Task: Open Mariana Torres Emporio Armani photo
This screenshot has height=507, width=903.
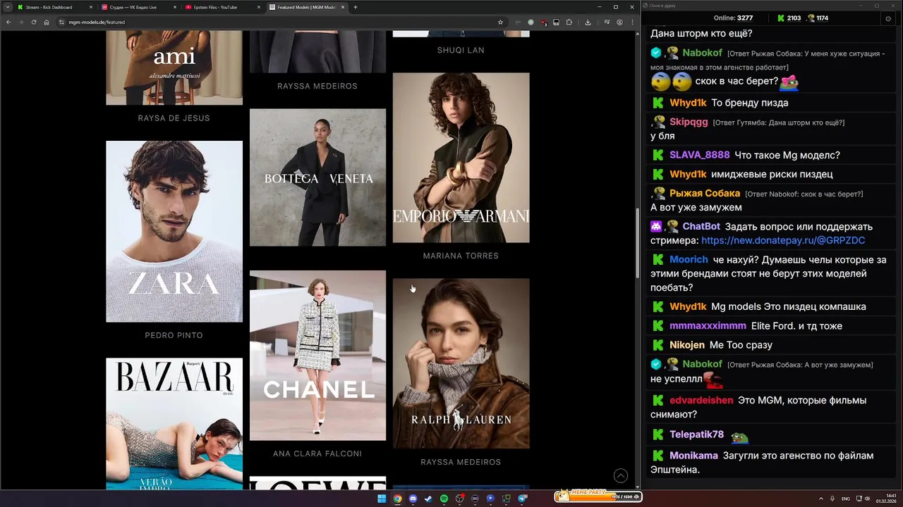Action: [461, 158]
